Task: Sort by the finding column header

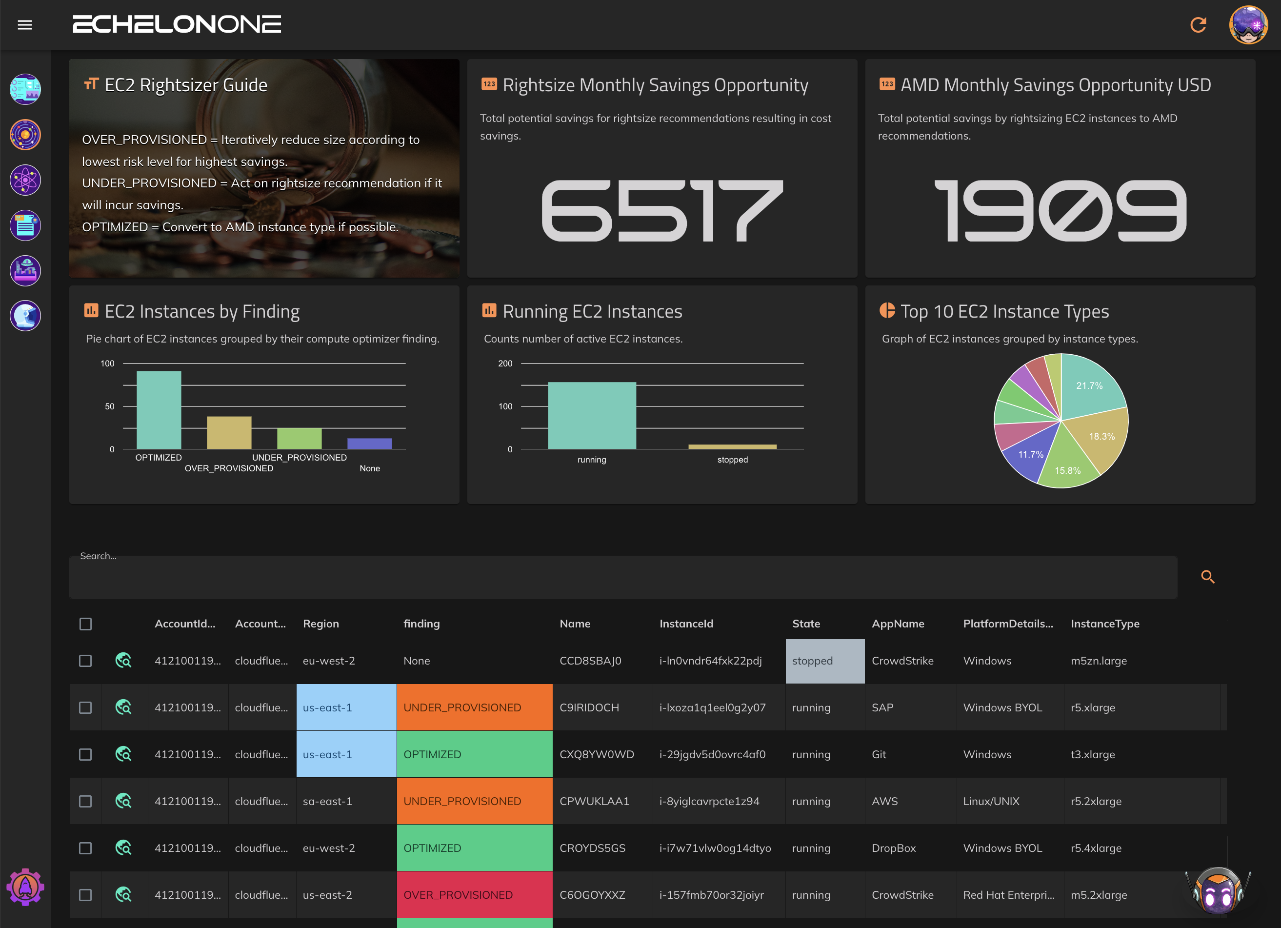Action: 421,624
